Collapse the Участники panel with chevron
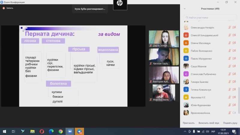 pyautogui.click(x=184, y=9)
